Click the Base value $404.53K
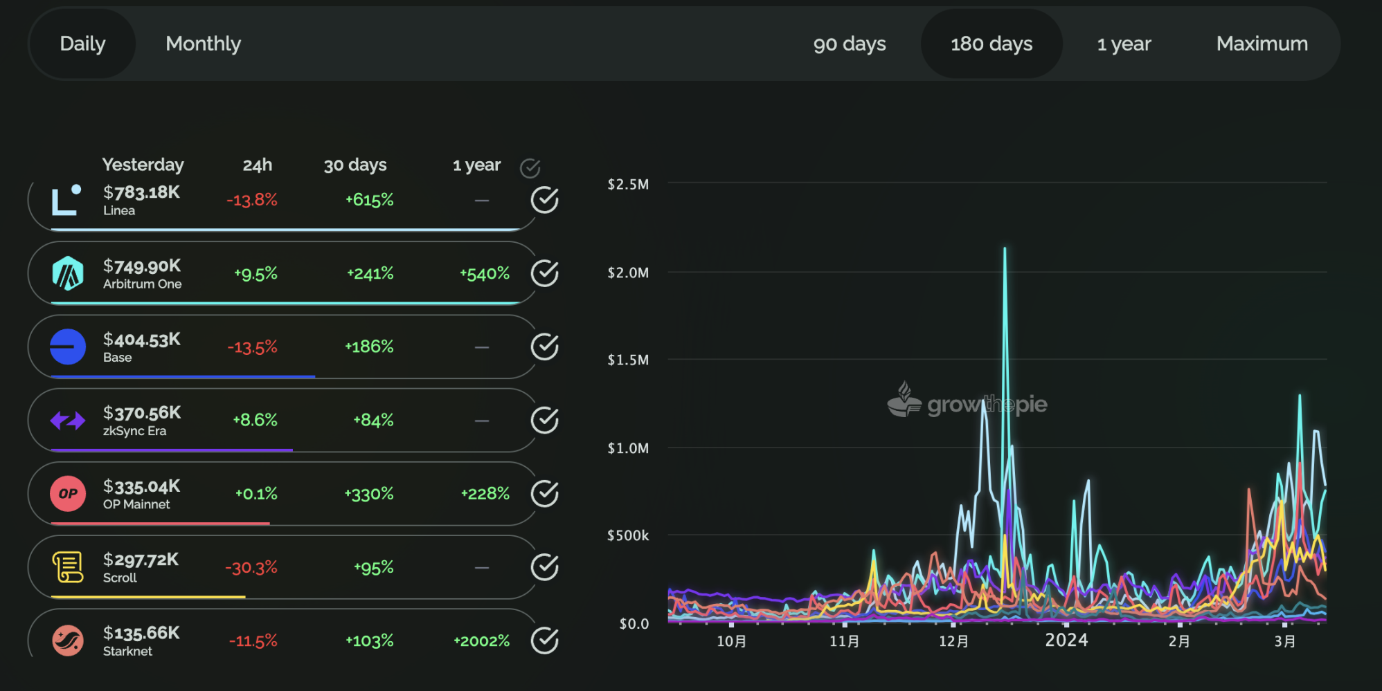This screenshot has width=1382, height=691. pyautogui.click(x=142, y=339)
